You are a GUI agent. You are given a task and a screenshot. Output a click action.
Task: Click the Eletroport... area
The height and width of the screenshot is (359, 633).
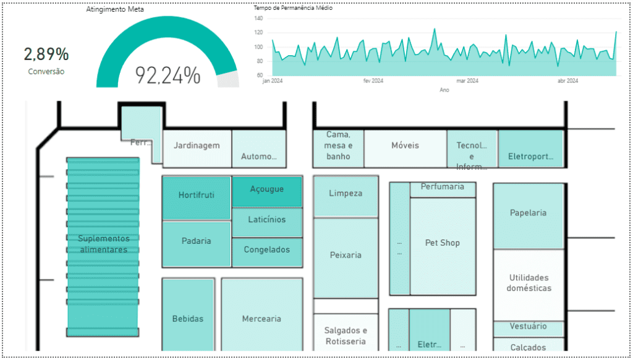pyautogui.click(x=530, y=149)
